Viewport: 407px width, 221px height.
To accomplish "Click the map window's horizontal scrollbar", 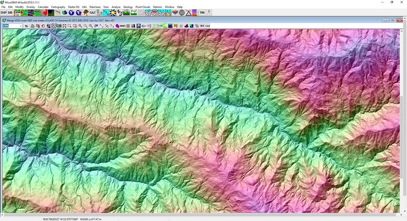I will pos(201,215).
